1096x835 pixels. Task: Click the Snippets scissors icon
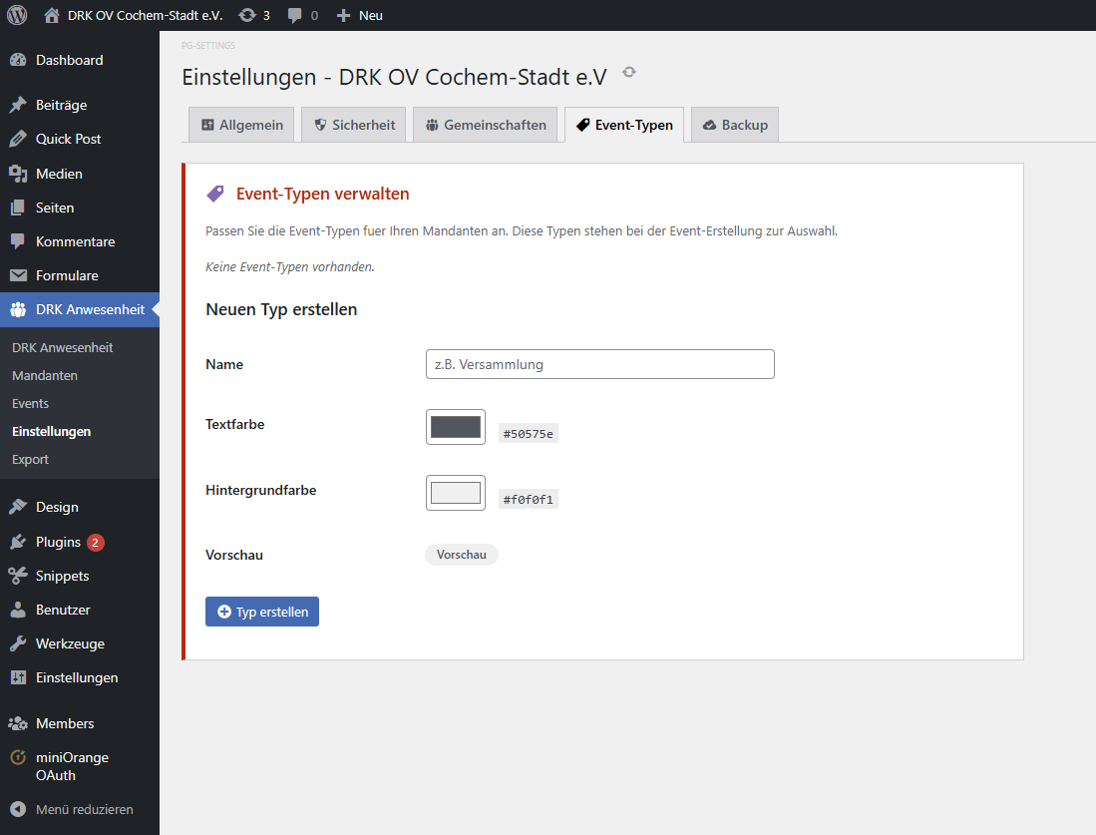click(x=18, y=576)
